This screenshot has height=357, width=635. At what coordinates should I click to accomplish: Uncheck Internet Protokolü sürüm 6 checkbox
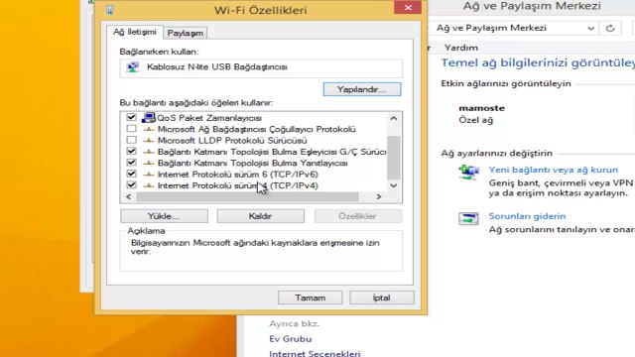131,175
